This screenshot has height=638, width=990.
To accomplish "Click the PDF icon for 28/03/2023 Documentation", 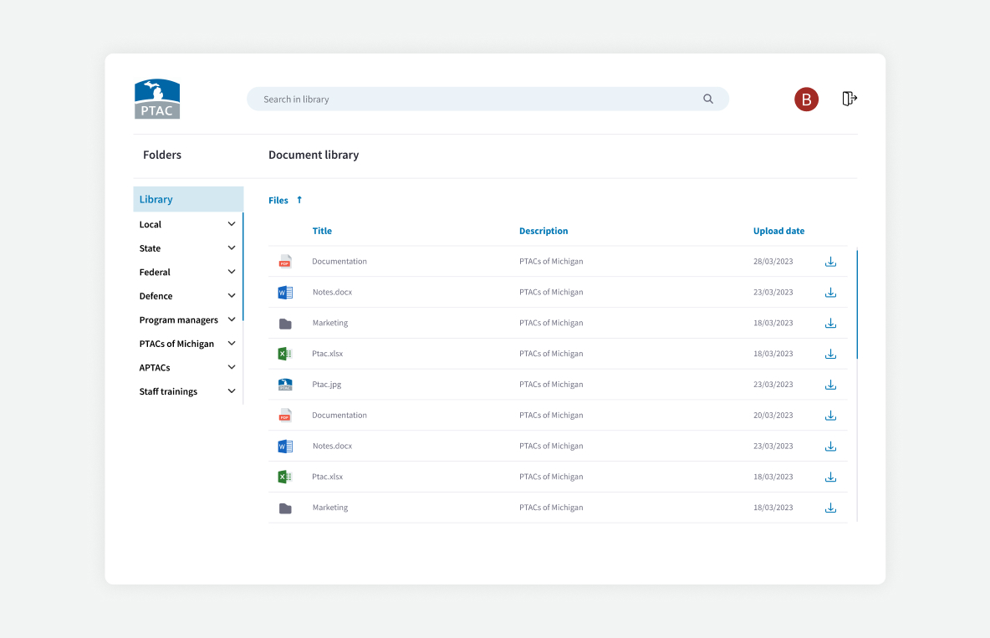I will click(x=285, y=262).
